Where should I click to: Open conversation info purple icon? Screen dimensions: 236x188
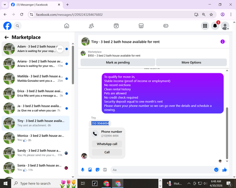(x=222, y=42)
